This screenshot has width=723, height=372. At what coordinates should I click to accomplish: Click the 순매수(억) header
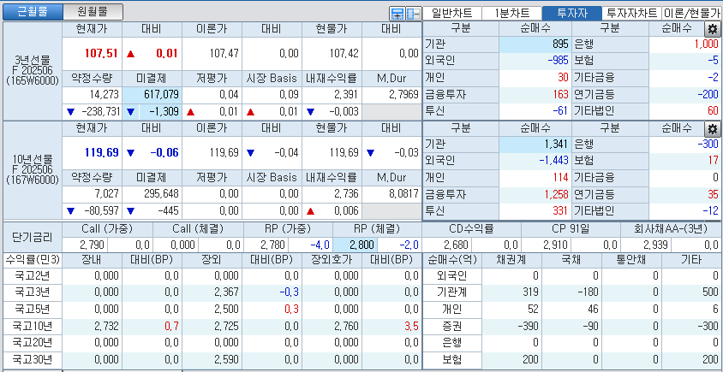pyautogui.click(x=452, y=260)
